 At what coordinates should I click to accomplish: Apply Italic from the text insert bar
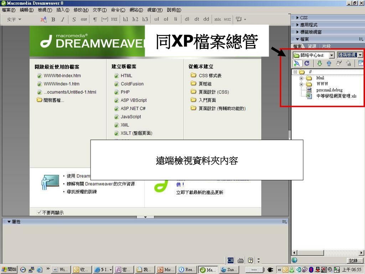tap(63, 19)
